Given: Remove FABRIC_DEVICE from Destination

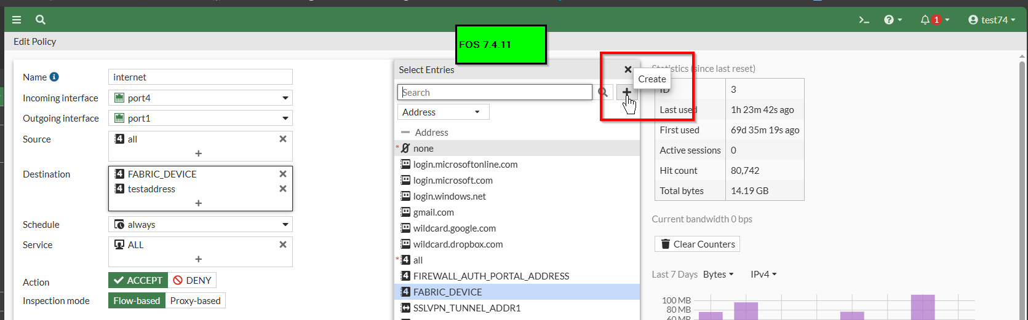Looking at the screenshot, I should [x=283, y=174].
